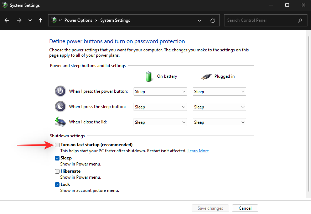311x214 pixels.
Task: Click 'When I press the sleep button:' label
Action: tap(97, 107)
